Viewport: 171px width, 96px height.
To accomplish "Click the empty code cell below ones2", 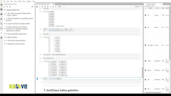I will [x=92, y=82].
